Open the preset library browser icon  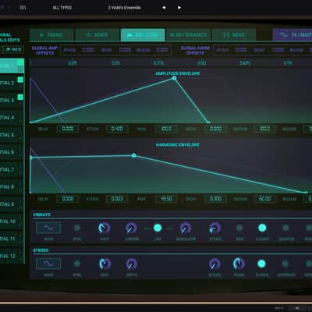tap(23, 8)
